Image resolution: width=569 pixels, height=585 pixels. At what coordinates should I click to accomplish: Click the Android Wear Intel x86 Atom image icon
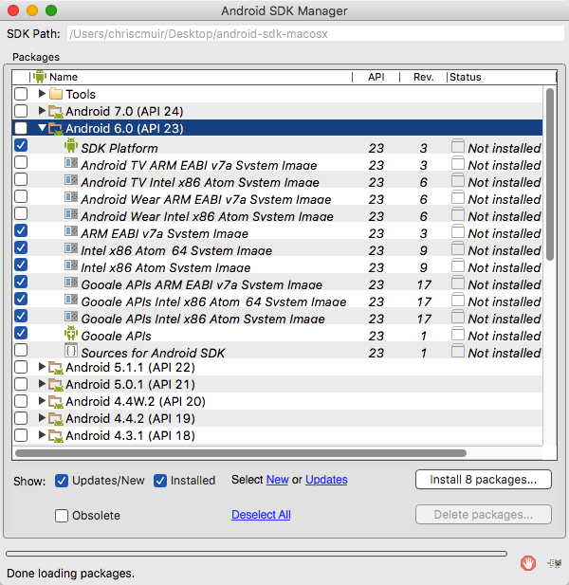coord(71,214)
